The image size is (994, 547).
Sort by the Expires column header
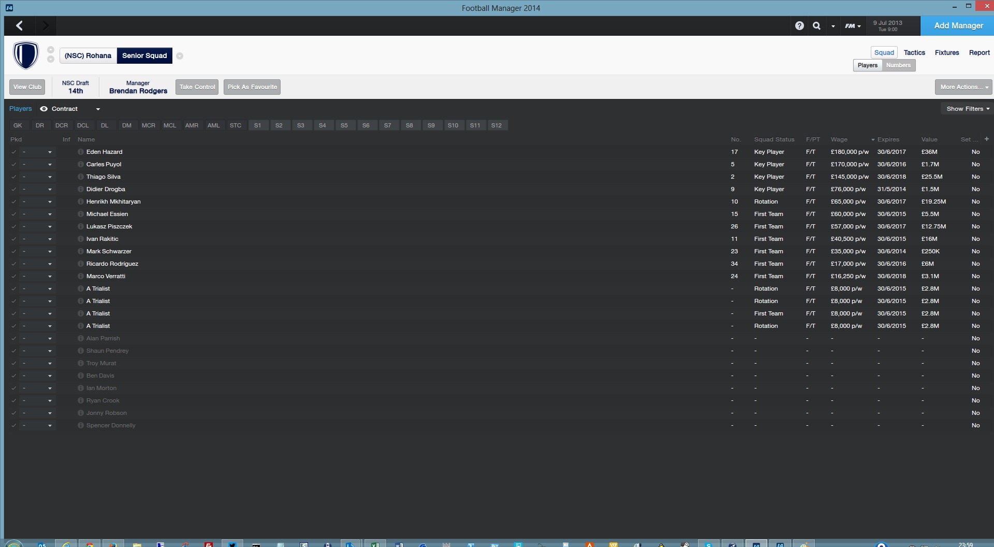coord(888,139)
